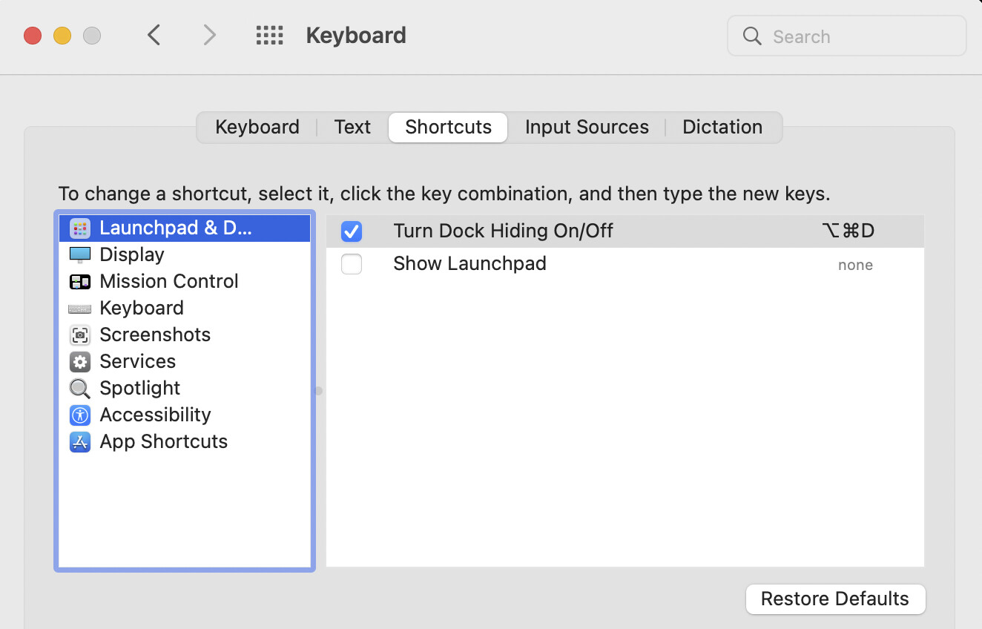Select the Launchpad & Dock category icon
Image resolution: width=982 pixels, height=629 pixels.
[x=80, y=228]
